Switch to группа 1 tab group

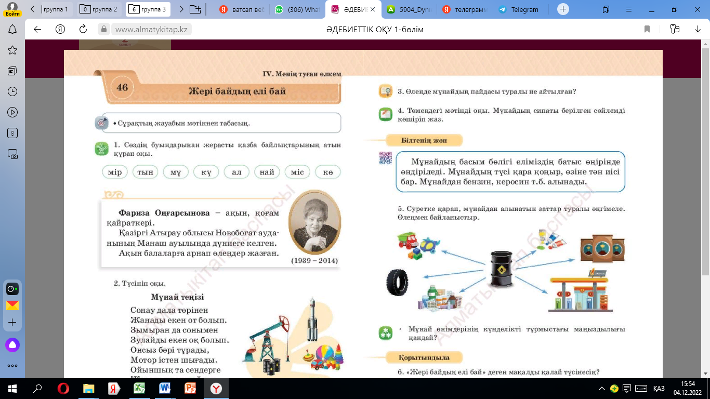click(56, 9)
